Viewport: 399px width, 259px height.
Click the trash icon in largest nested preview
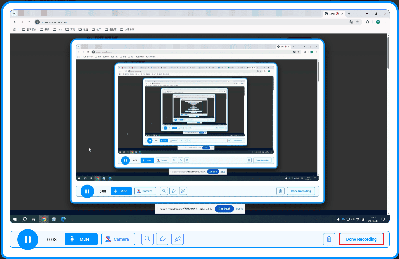click(x=280, y=191)
